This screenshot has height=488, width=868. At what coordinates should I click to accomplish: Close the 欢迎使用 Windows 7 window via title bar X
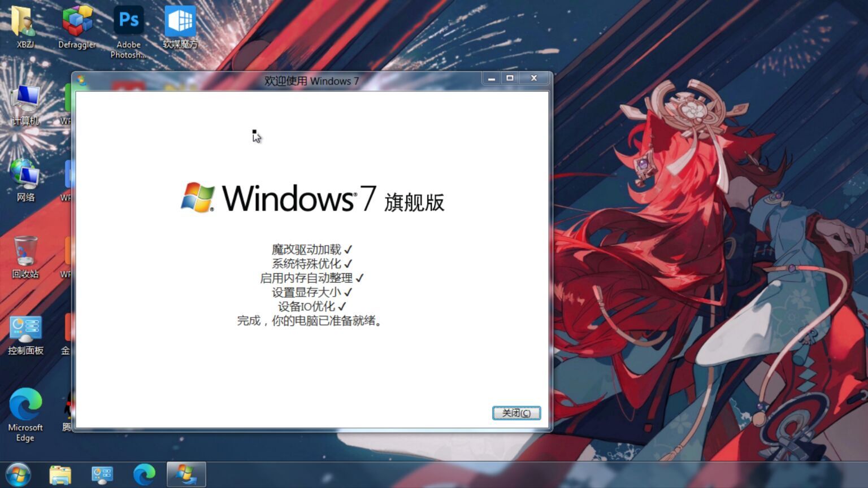coord(534,79)
